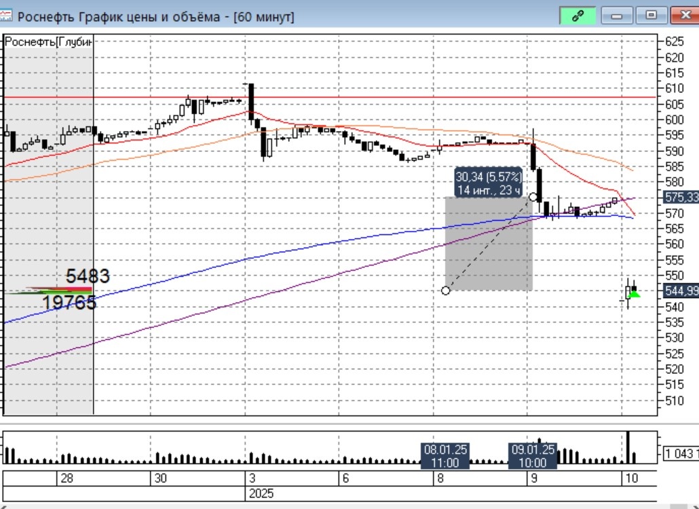Click the date 3 on time axis
The height and width of the screenshot is (509, 699).
pyautogui.click(x=252, y=478)
